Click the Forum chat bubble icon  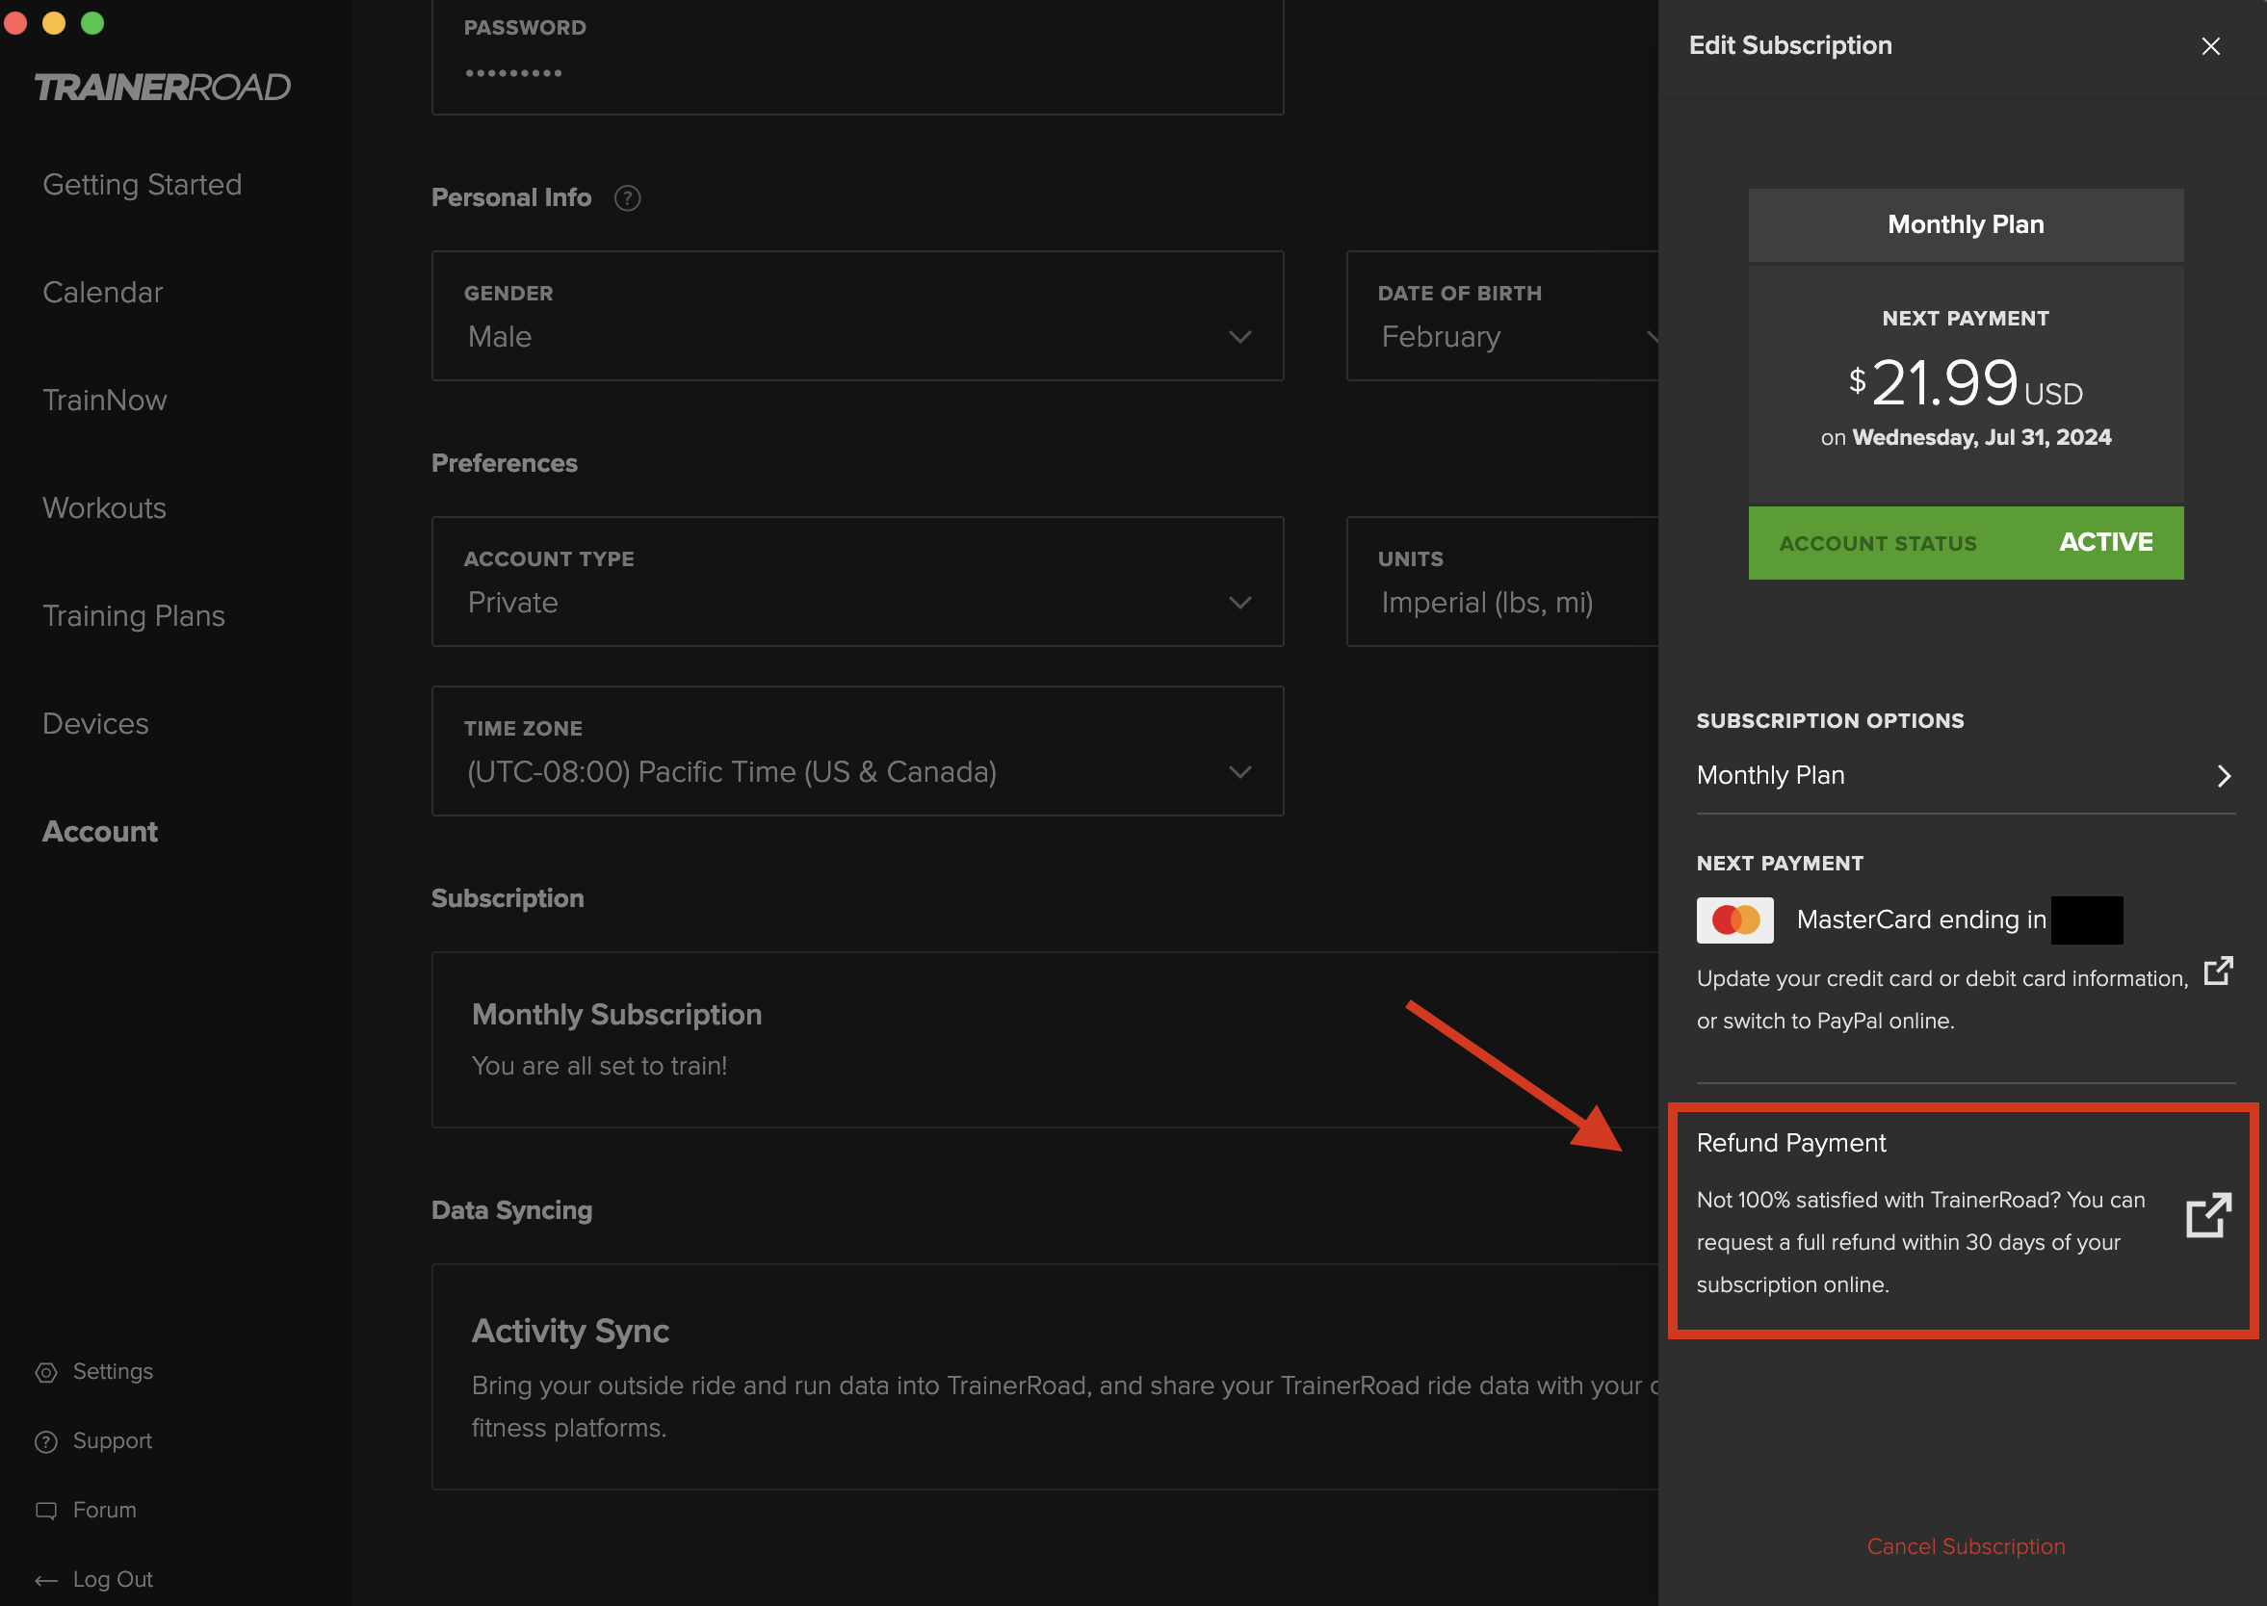click(45, 1511)
